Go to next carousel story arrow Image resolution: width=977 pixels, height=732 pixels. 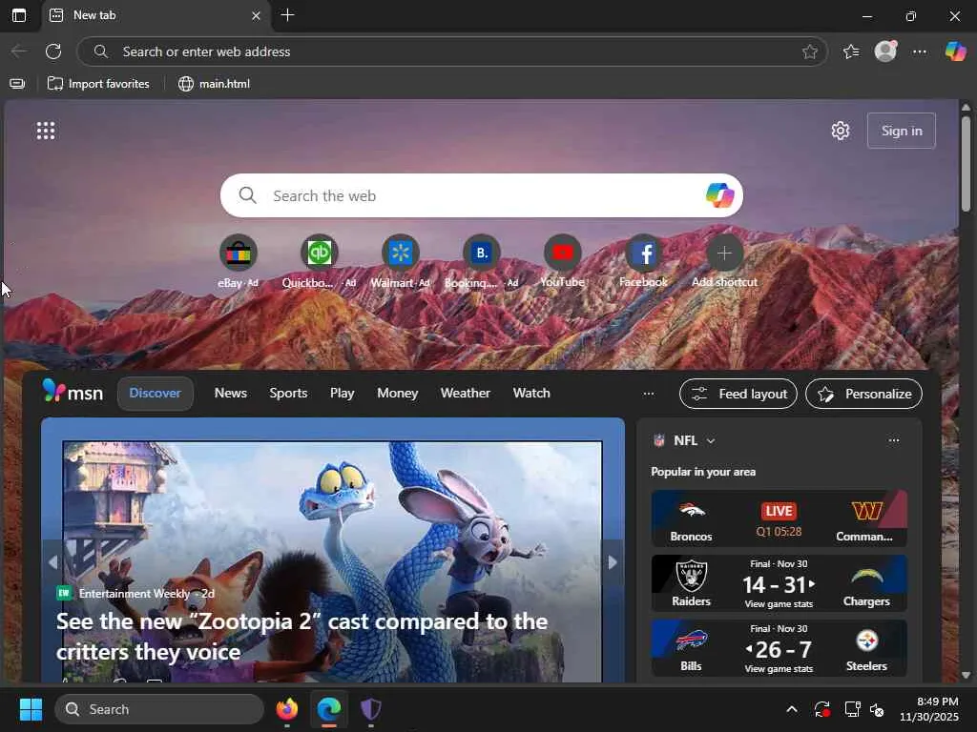tap(613, 562)
